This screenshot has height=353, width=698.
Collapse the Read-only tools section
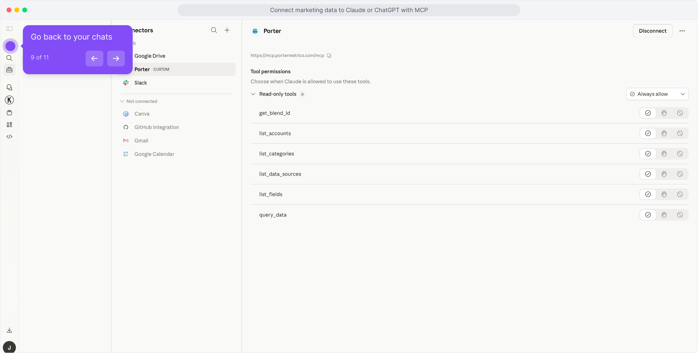(x=253, y=94)
